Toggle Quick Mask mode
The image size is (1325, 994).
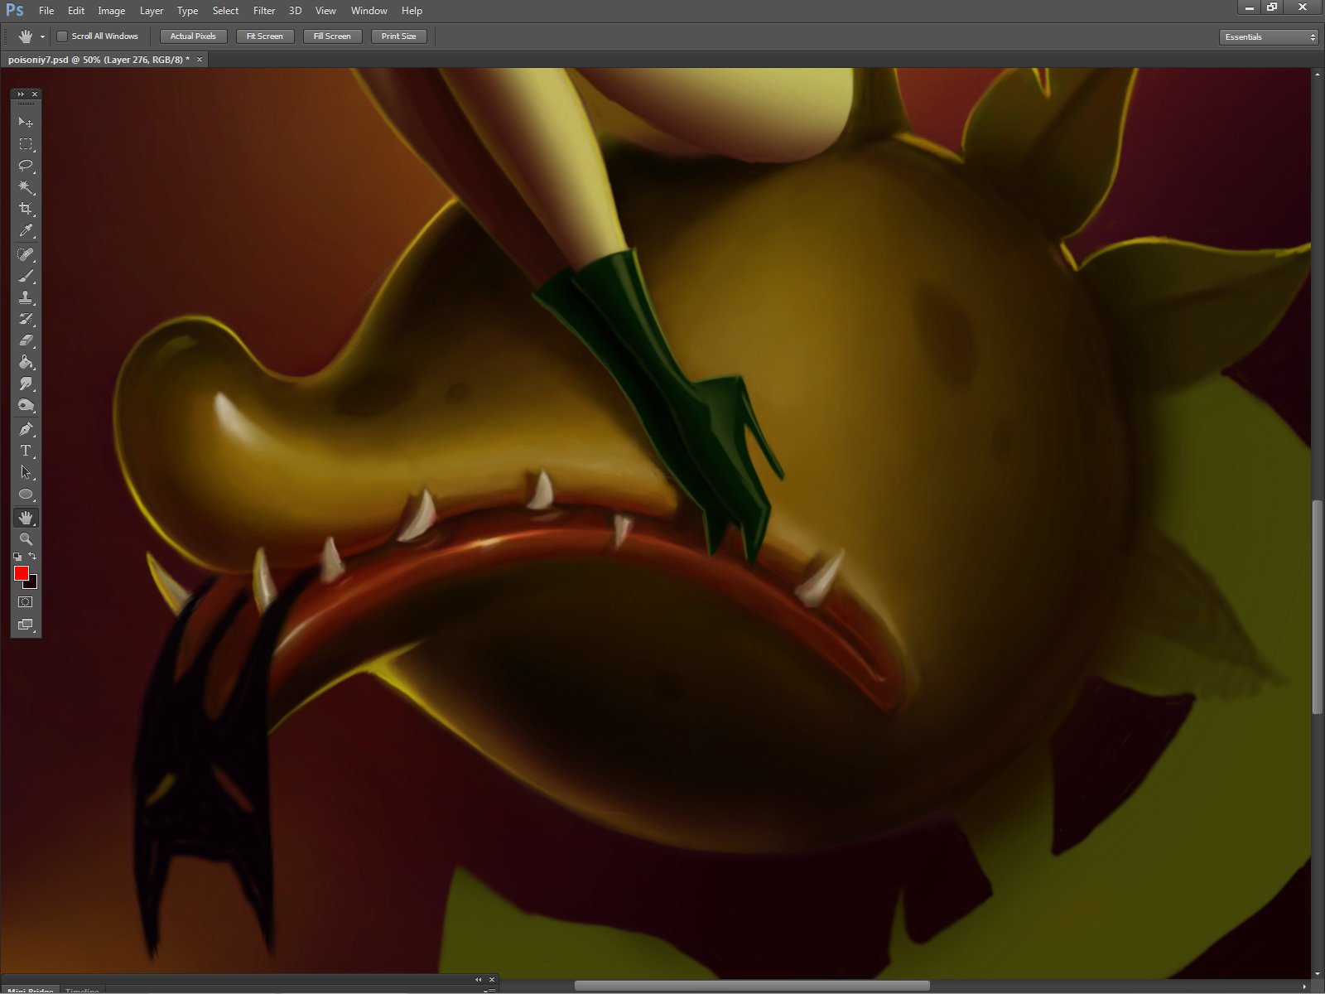pyautogui.click(x=26, y=602)
